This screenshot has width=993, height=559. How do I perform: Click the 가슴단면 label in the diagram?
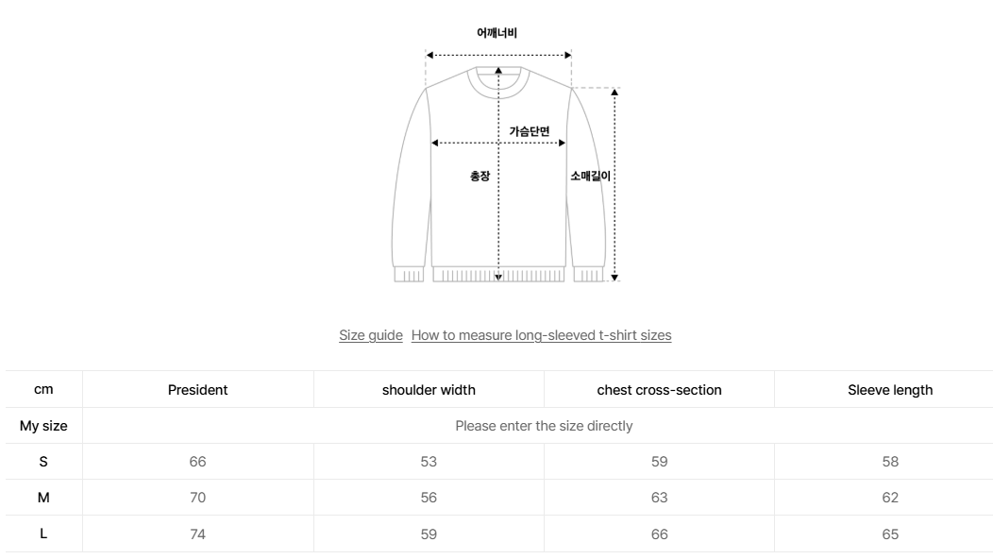click(529, 131)
